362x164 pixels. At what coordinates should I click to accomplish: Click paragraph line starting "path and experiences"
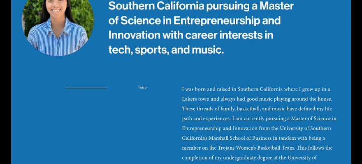pyautogui.click(x=259, y=118)
